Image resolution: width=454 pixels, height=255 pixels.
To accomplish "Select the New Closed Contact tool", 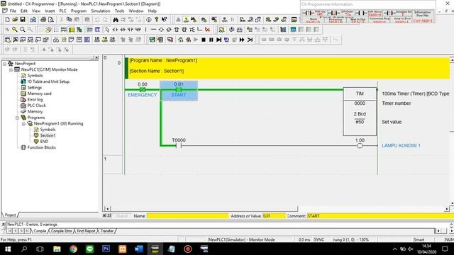I will point(123,30).
